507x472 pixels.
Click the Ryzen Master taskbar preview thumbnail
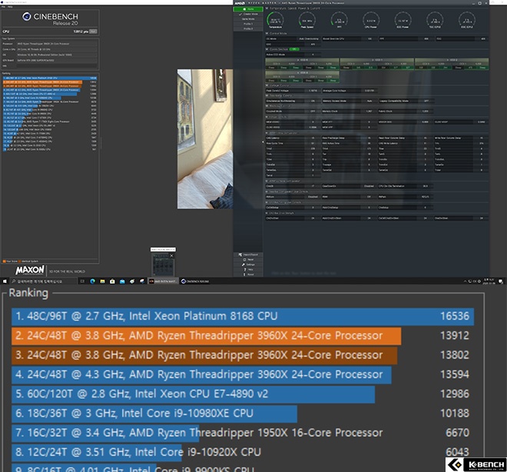tap(163, 264)
